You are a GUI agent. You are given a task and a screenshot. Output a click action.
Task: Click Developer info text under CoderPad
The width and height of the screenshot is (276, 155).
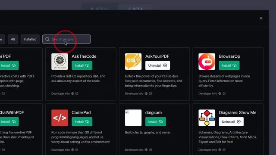click(x=60, y=150)
